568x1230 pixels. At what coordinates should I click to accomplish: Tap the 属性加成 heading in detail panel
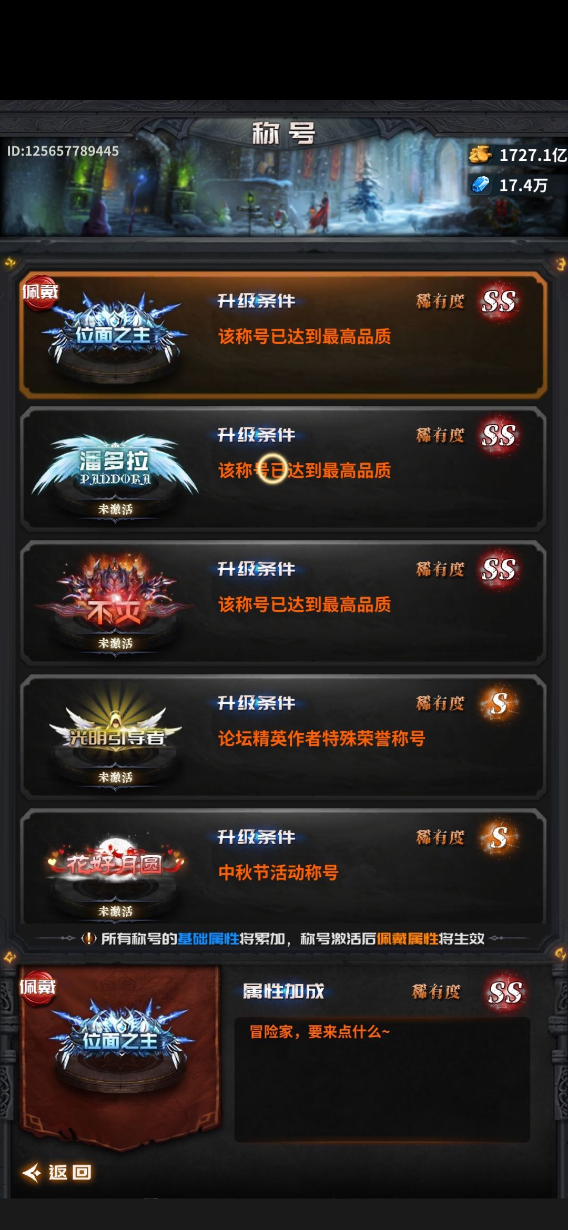click(x=283, y=991)
